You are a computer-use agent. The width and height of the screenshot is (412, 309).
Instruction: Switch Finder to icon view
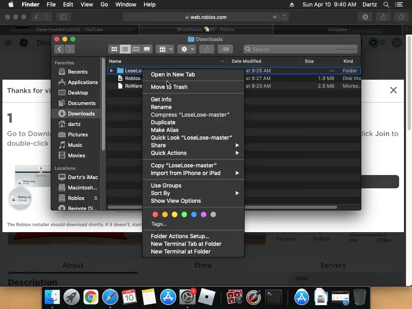click(x=114, y=49)
